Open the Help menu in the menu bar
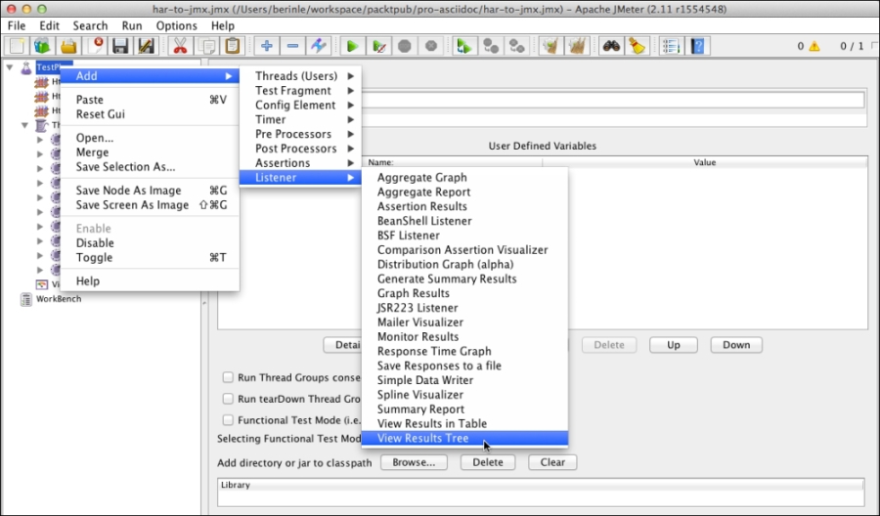Screen dimensions: 880x516 [x=223, y=25]
